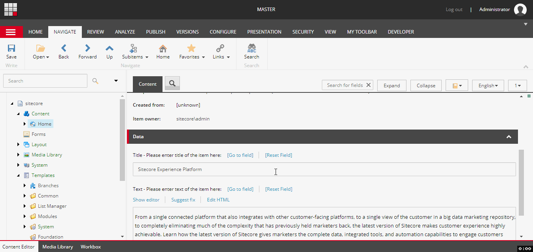Viewport: 533px width, 252px height.
Task: Collapse the Content tree node
Action: (18, 114)
